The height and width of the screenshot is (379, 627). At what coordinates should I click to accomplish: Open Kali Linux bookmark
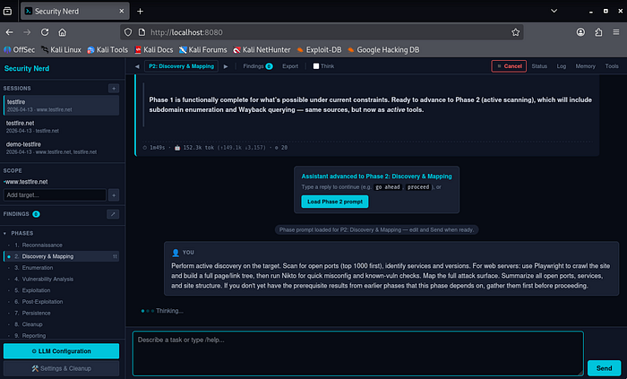61,50
